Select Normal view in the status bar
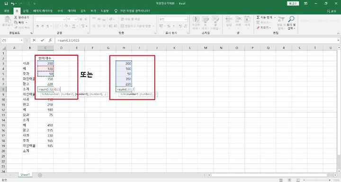 (281, 180)
